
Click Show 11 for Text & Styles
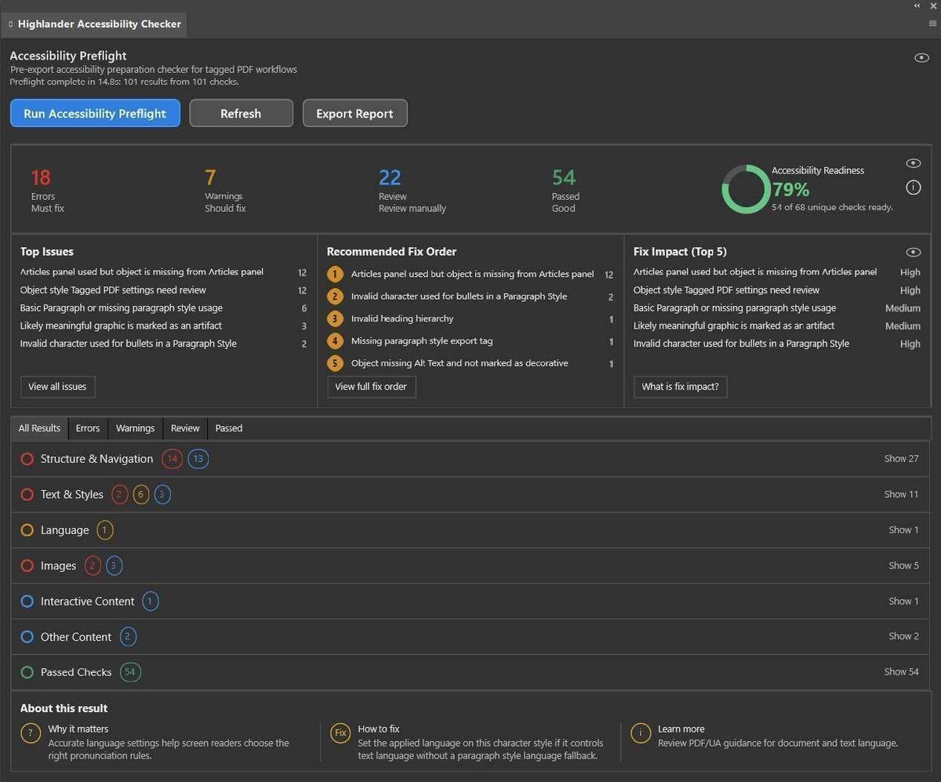901,494
